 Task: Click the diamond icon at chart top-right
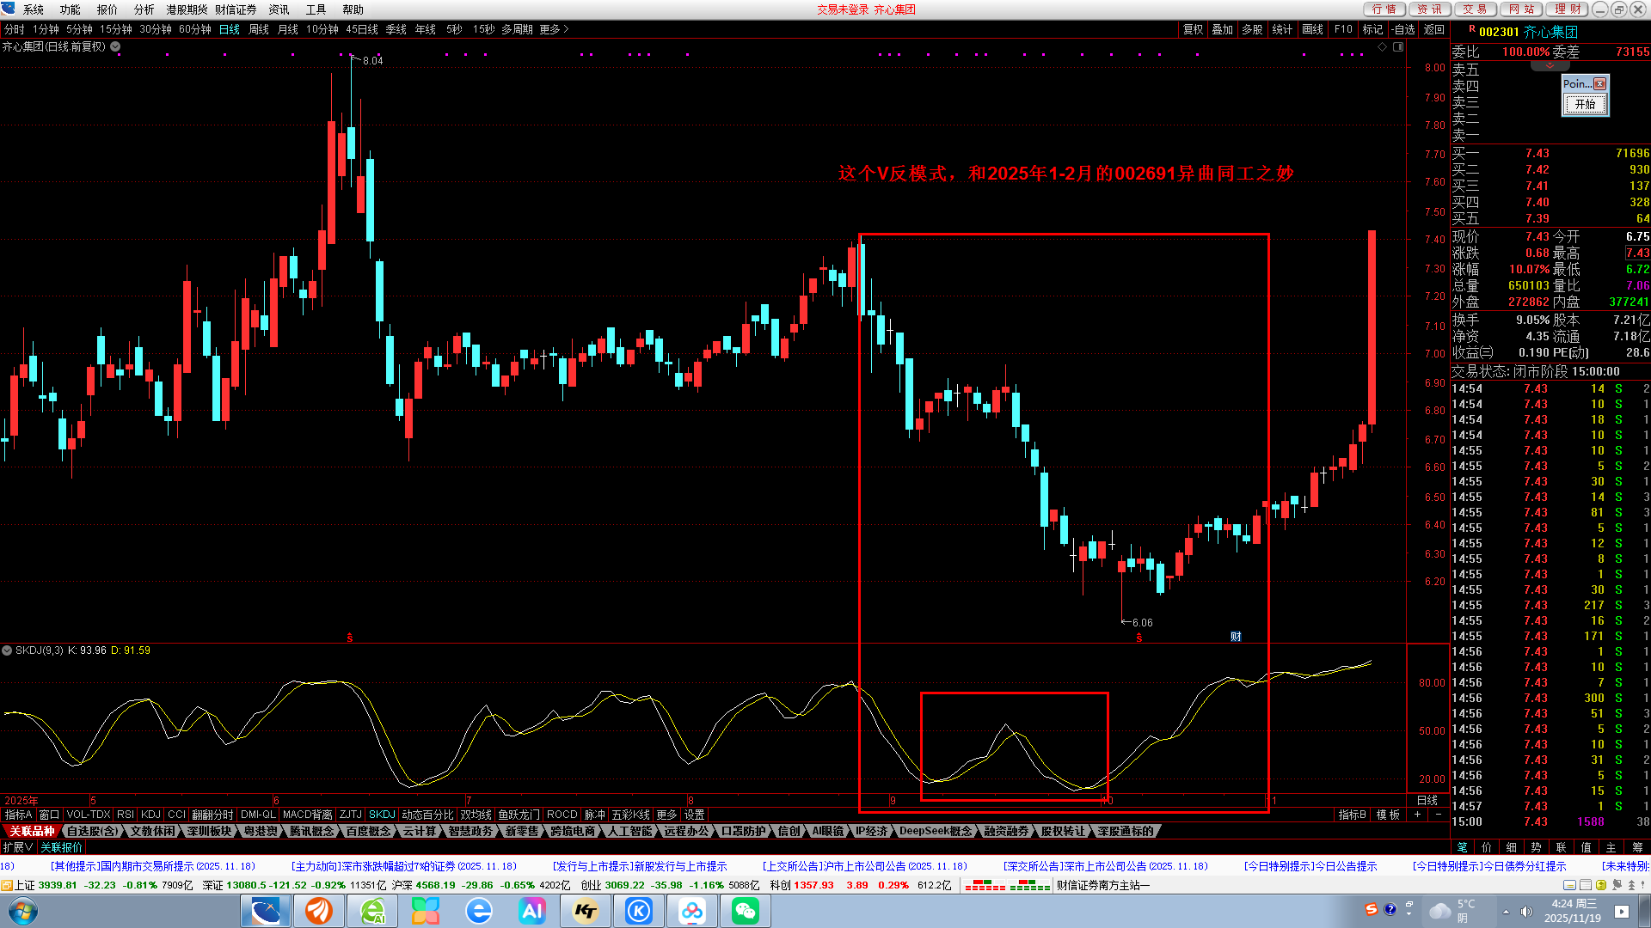[x=1382, y=47]
